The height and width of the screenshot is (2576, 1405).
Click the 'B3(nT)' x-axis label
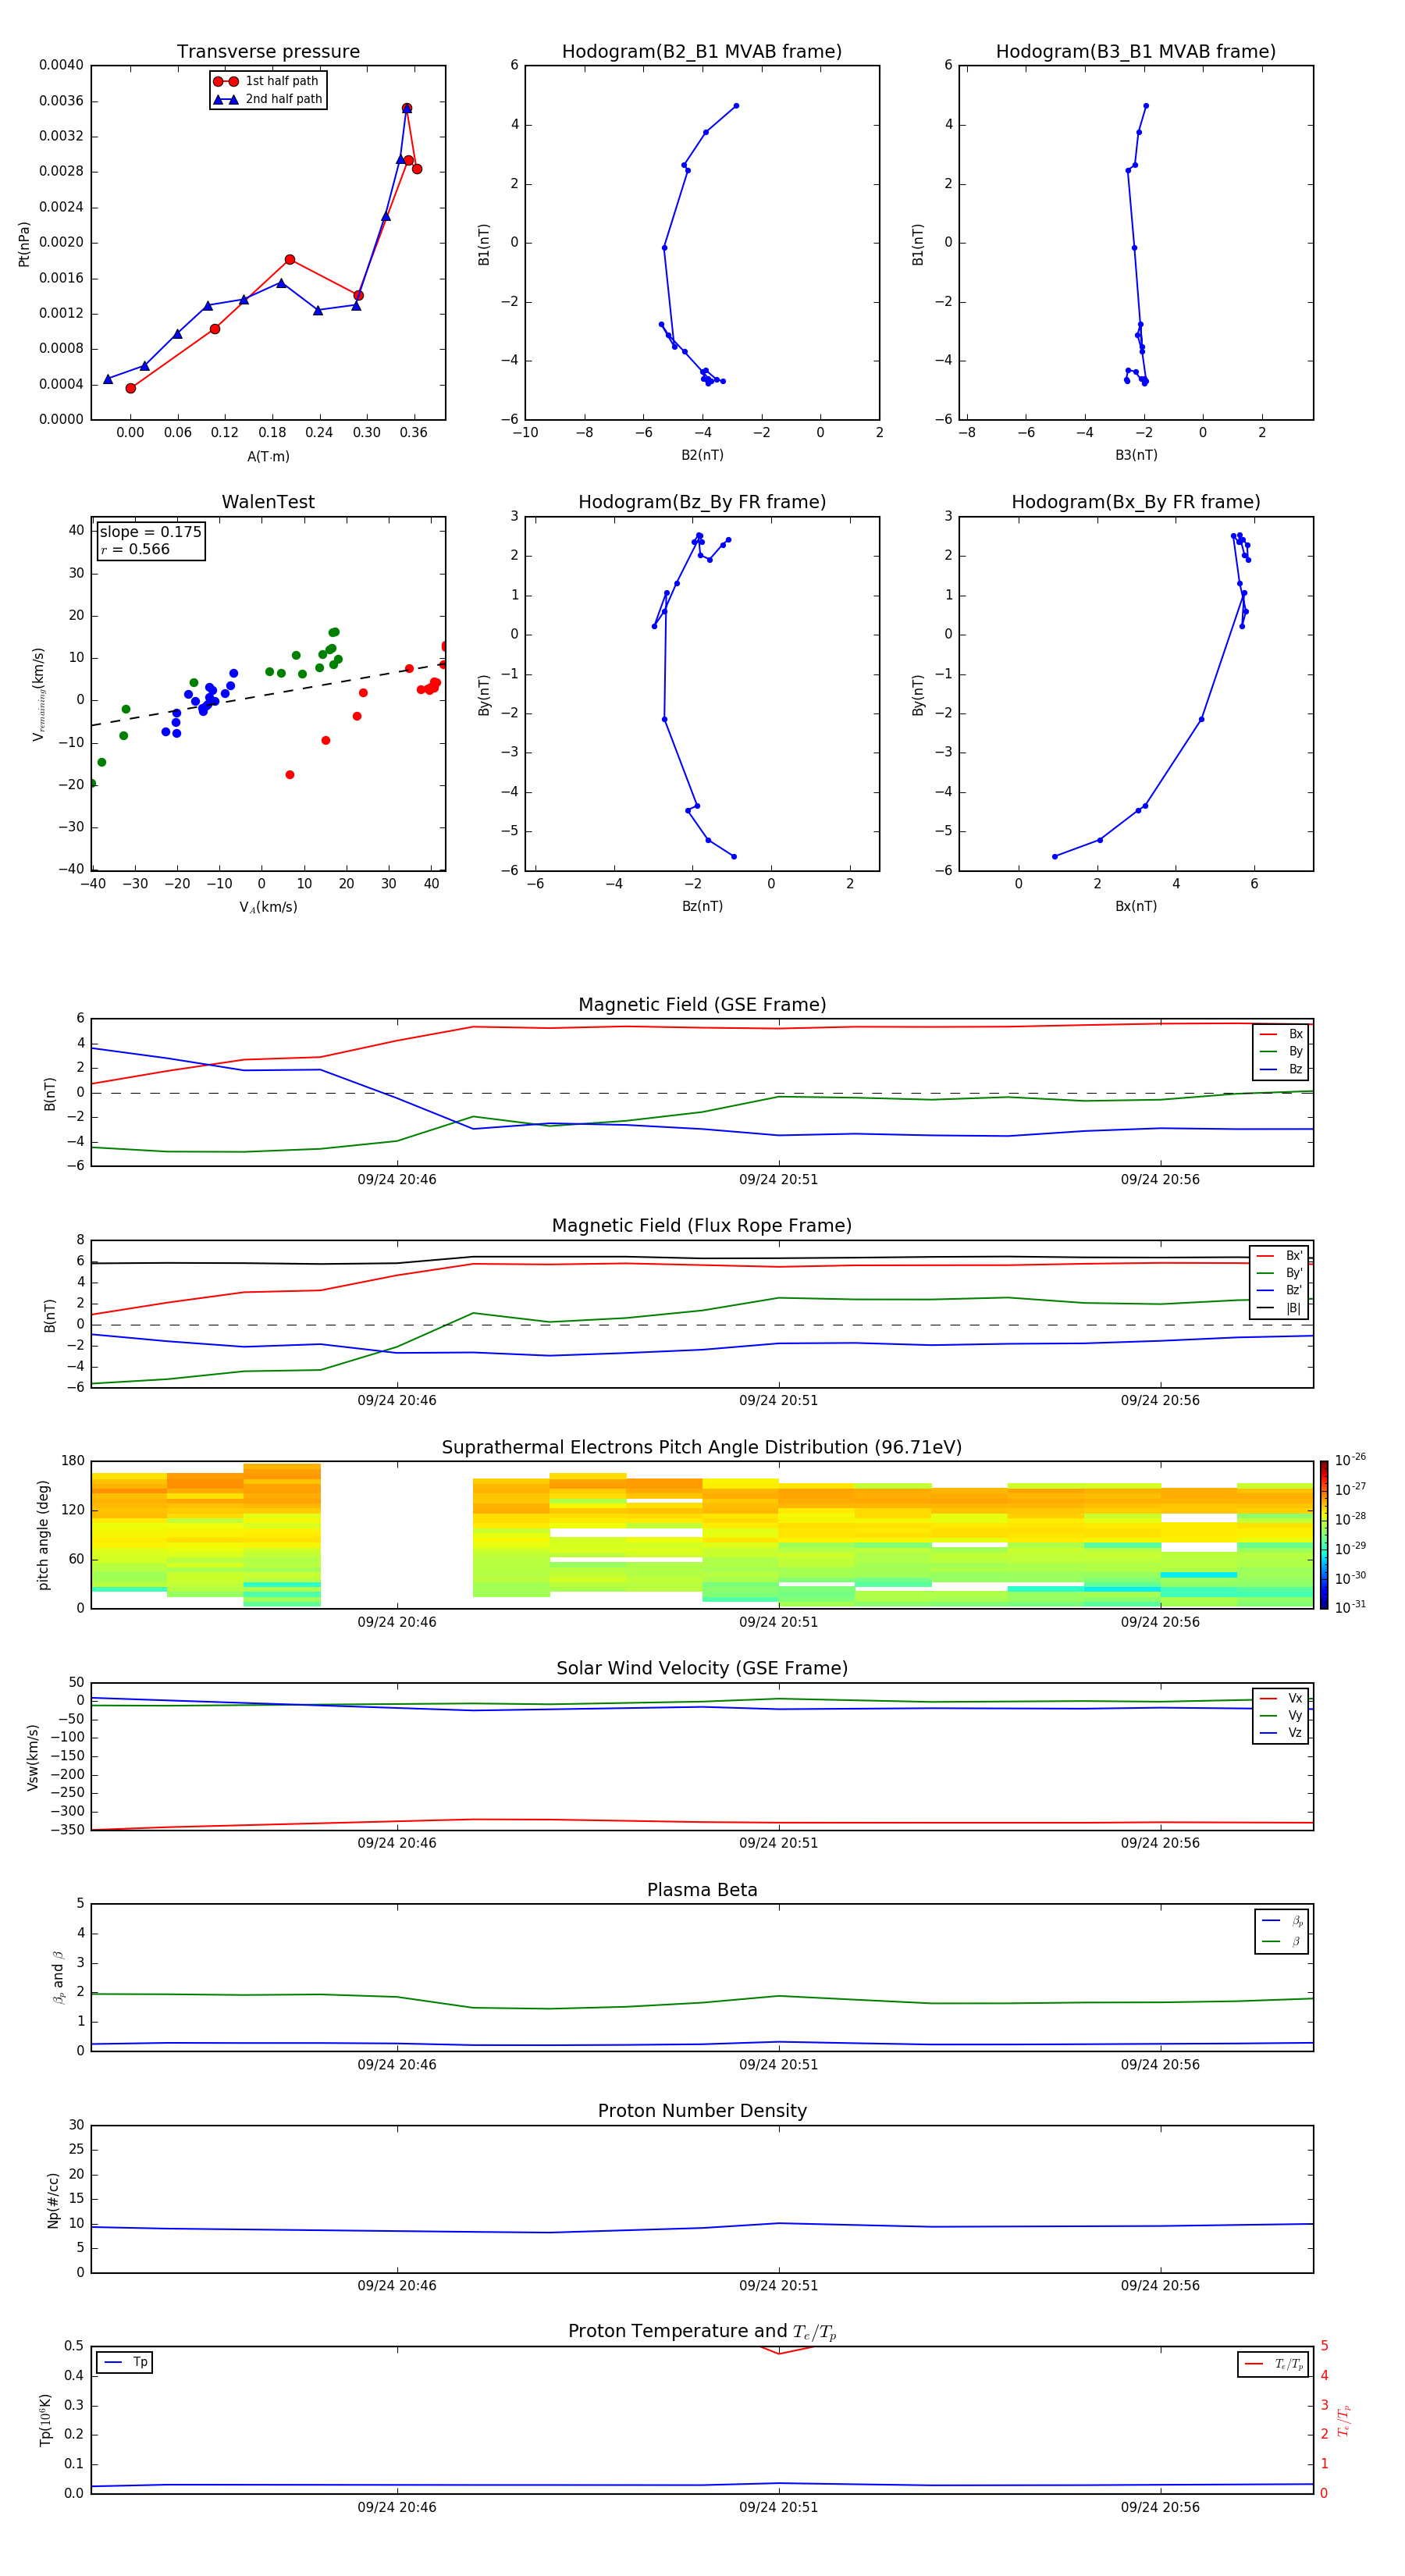(1136, 455)
